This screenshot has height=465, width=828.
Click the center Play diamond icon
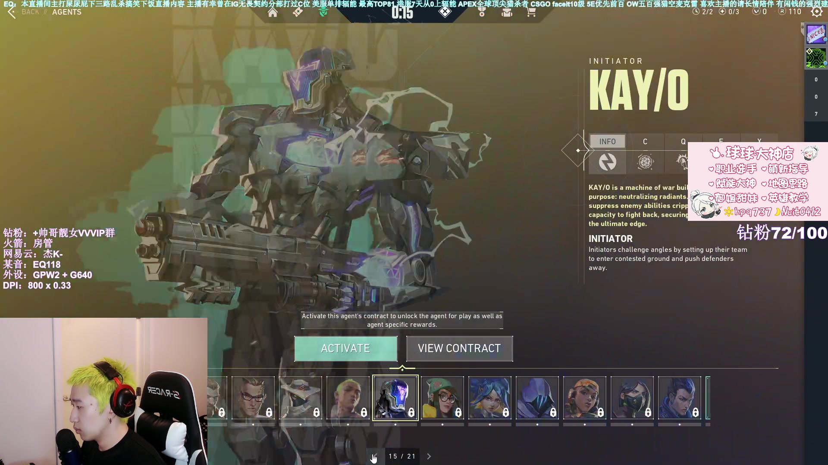tap(445, 12)
